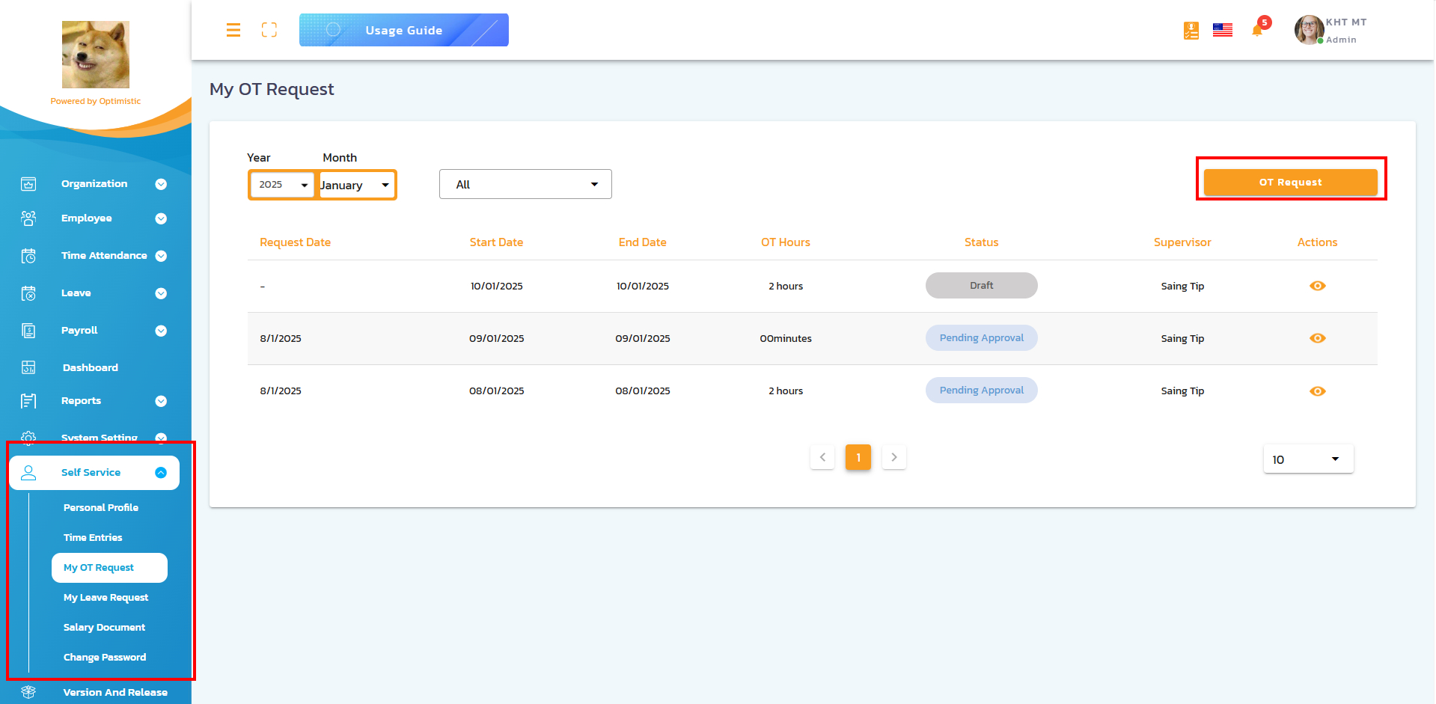View the 08/01/2025 request eye icon

[x=1317, y=391]
